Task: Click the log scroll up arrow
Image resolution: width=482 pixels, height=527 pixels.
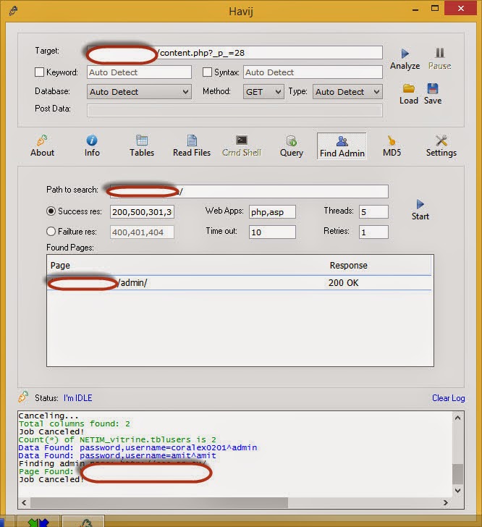Action: coord(457,418)
